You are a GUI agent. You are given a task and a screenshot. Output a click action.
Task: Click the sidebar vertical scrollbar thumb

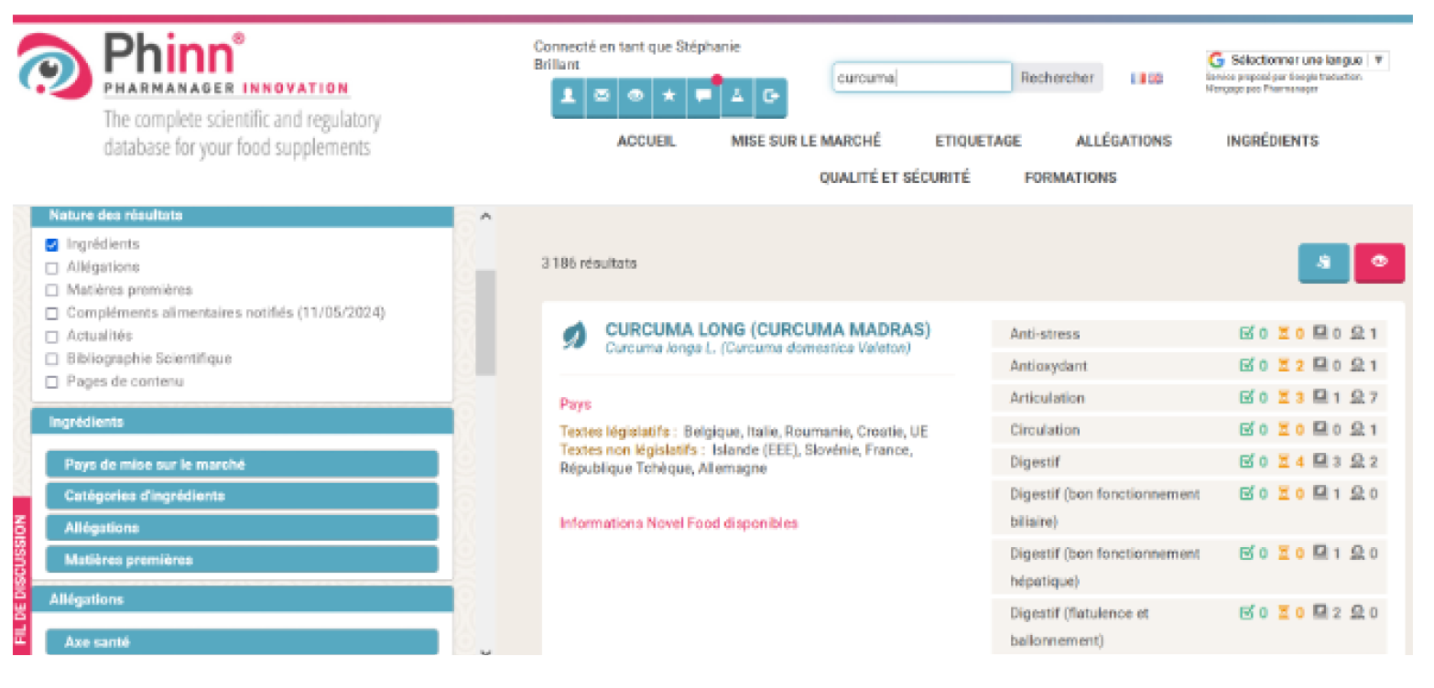tap(485, 322)
